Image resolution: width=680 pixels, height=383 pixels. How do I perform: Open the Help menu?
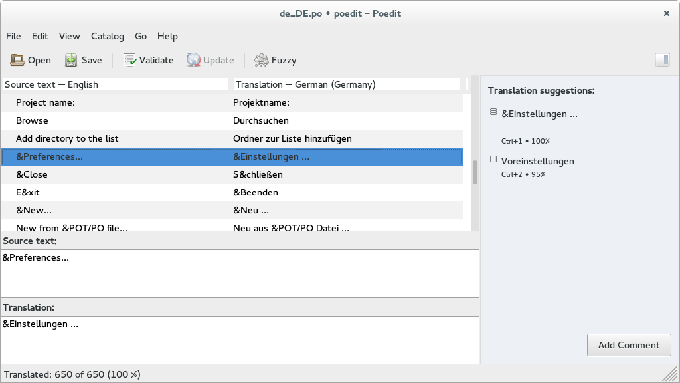167,36
